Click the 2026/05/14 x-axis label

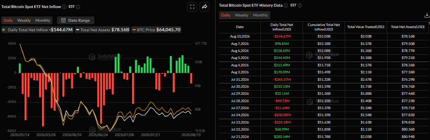(x=20, y=135)
